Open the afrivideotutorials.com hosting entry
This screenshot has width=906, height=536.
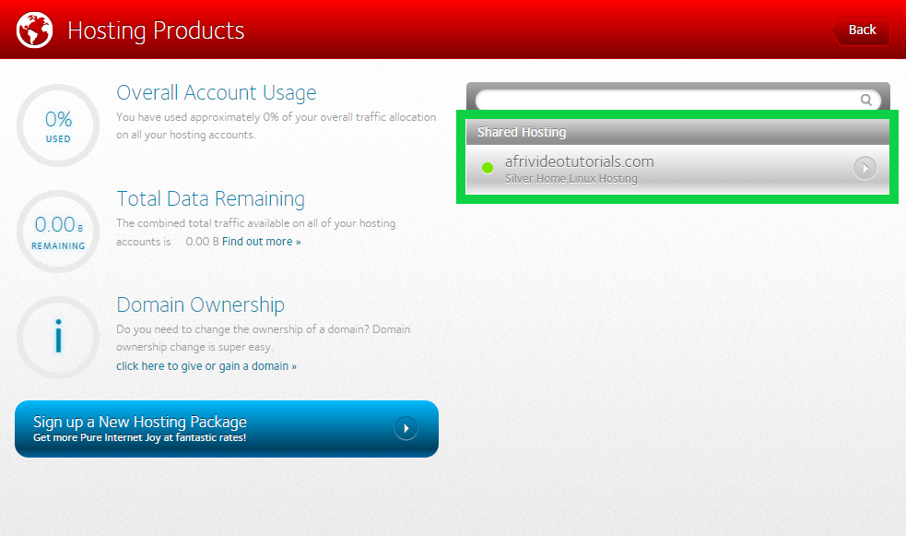click(579, 161)
